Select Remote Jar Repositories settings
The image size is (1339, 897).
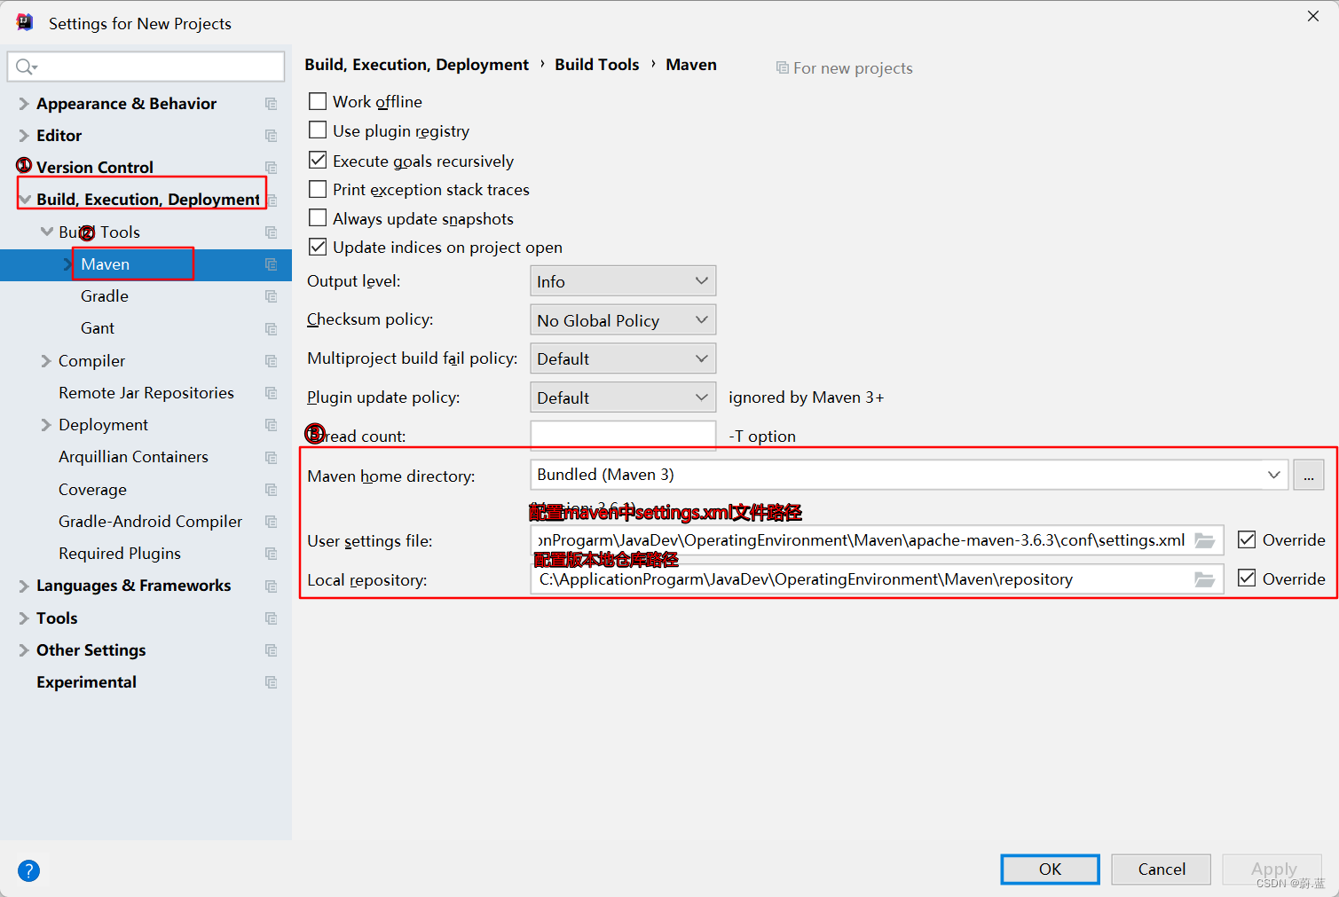[x=146, y=393]
